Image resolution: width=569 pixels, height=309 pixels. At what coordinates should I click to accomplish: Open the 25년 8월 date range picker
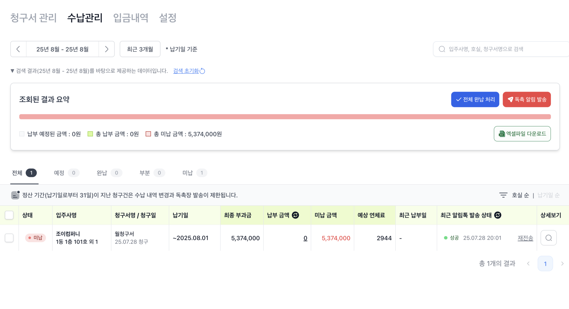pyautogui.click(x=63, y=49)
